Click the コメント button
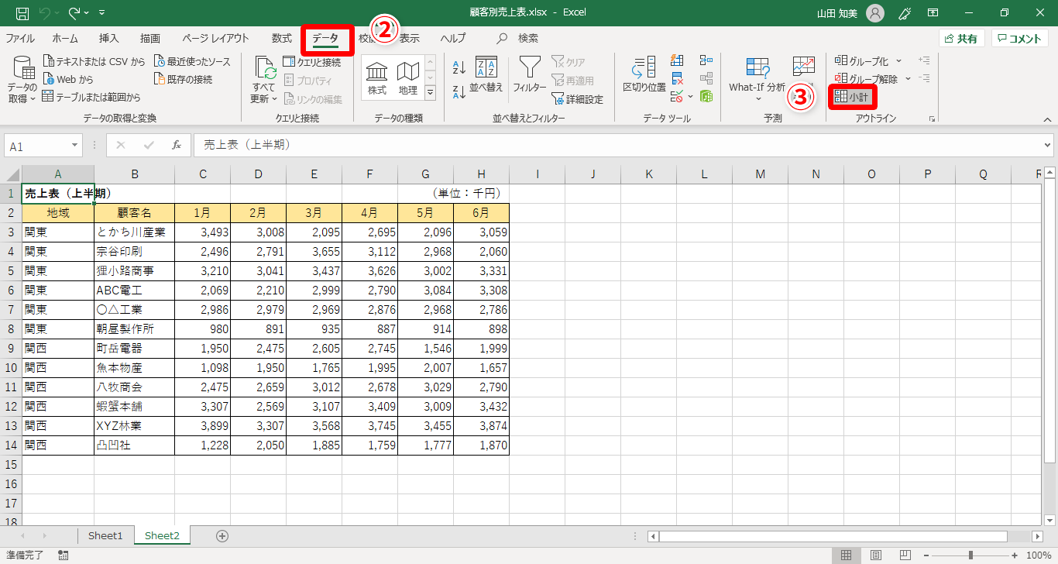The image size is (1058, 564). coord(1020,38)
